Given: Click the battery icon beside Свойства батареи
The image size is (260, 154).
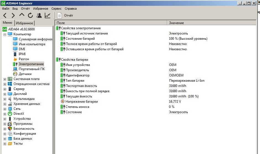Looking at the screenshot, I should coord(58,59).
